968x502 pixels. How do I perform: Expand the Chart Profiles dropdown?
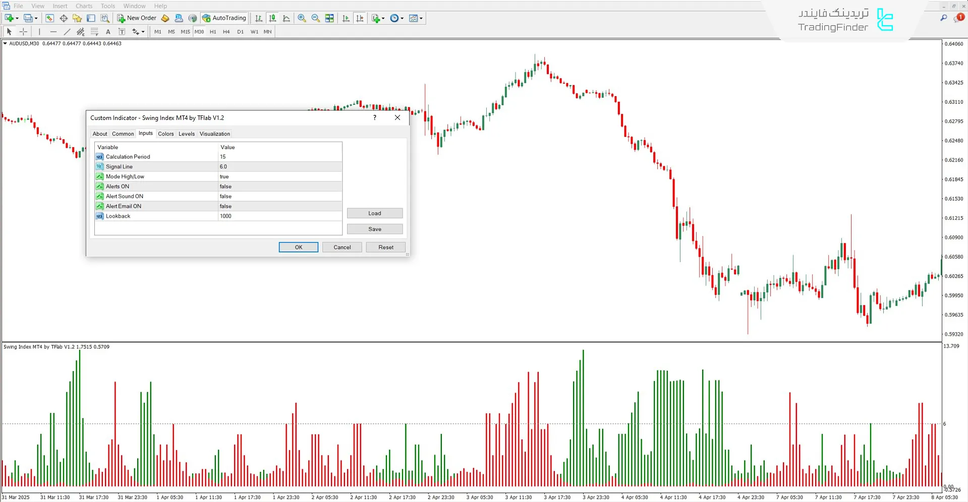(36, 18)
